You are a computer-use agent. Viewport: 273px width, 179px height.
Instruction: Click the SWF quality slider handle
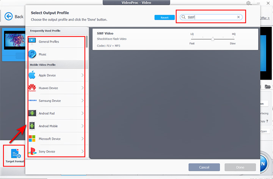coord(213,39)
